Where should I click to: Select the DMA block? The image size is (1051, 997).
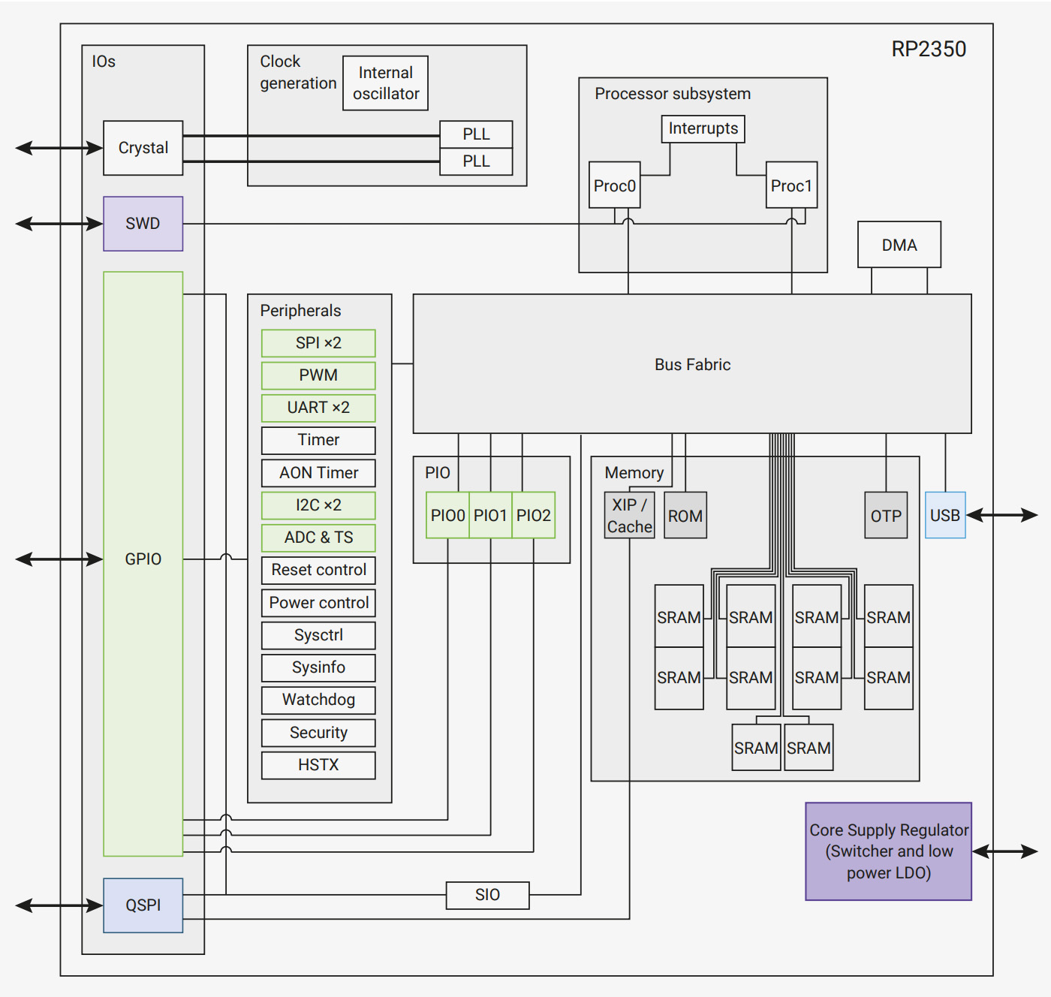pyautogui.click(x=899, y=245)
